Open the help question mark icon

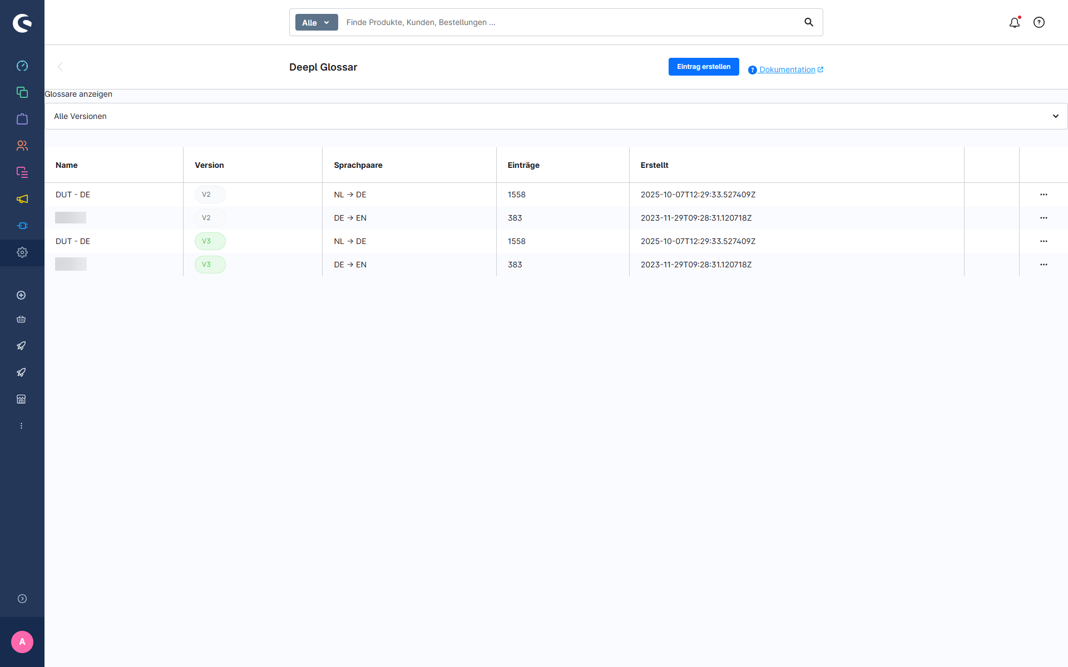(1039, 22)
